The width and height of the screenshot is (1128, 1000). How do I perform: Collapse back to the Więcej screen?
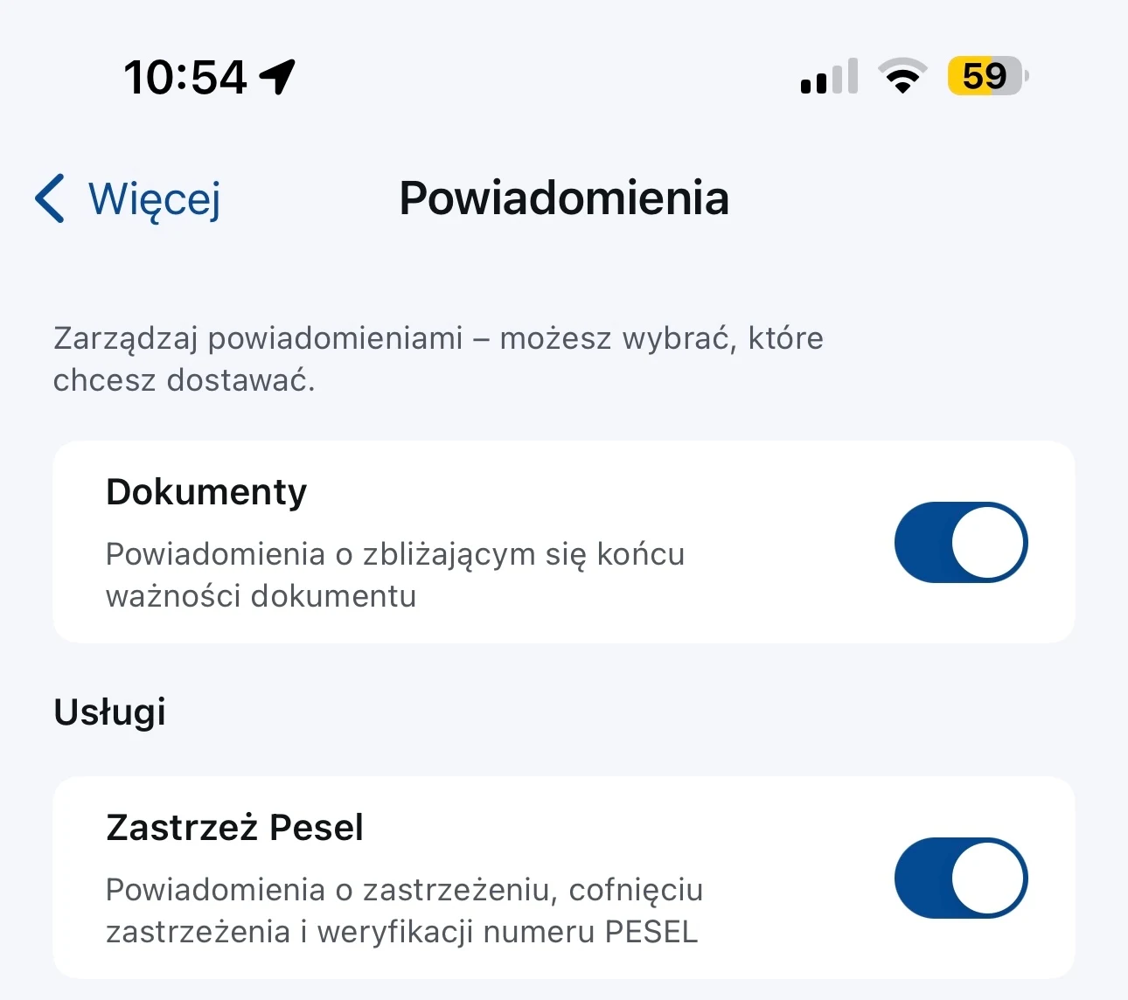[127, 198]
